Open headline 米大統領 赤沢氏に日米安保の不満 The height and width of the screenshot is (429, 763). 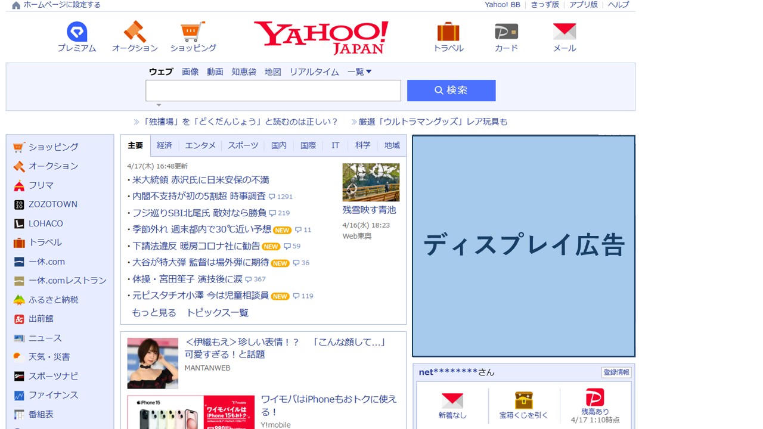(x=201, y=180)
